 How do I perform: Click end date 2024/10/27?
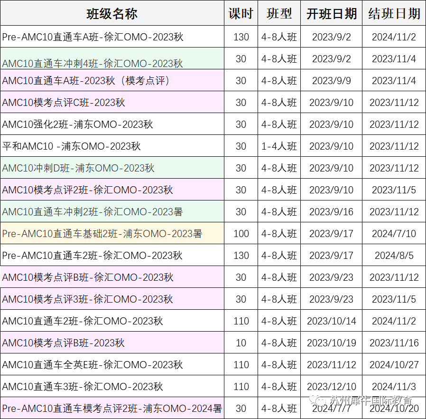coord(394,364)
